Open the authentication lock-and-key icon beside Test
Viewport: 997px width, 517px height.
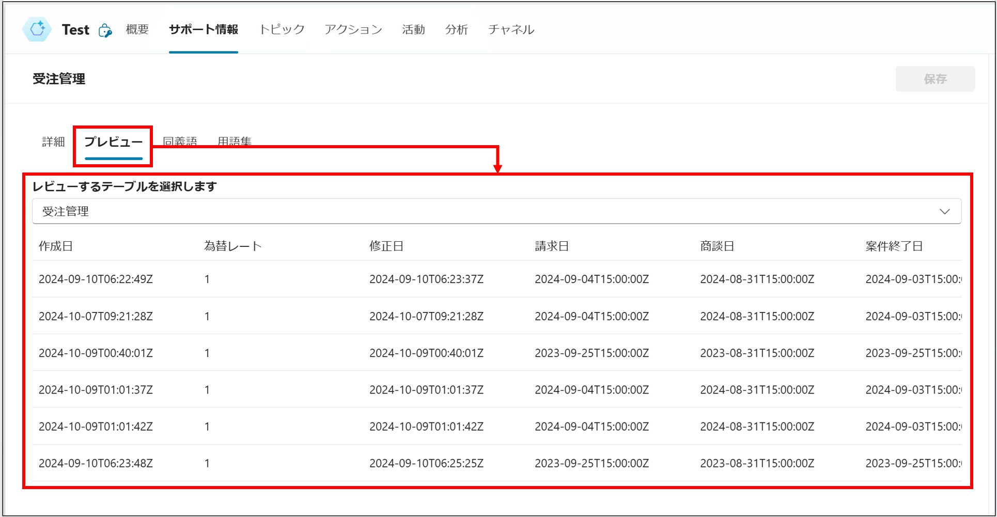106,31
